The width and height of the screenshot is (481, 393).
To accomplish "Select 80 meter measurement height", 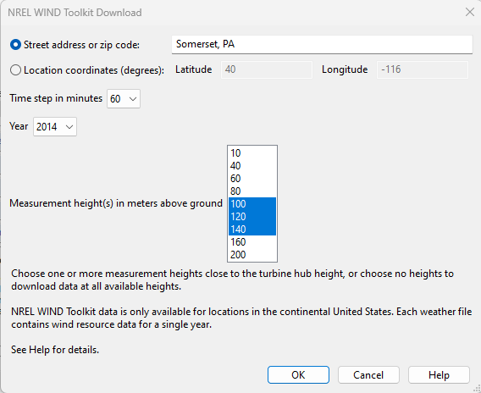I will (x=252, y=191).
